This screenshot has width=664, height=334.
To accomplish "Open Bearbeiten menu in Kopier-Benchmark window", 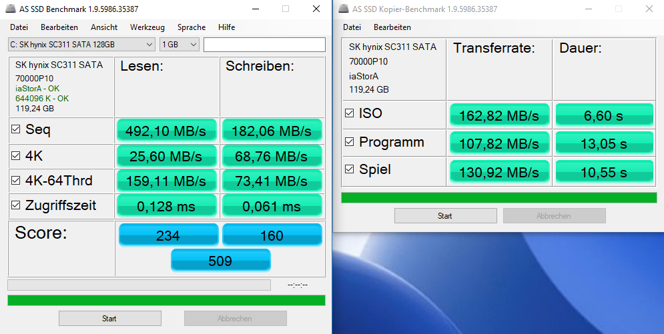I will [x=392, y=27].
